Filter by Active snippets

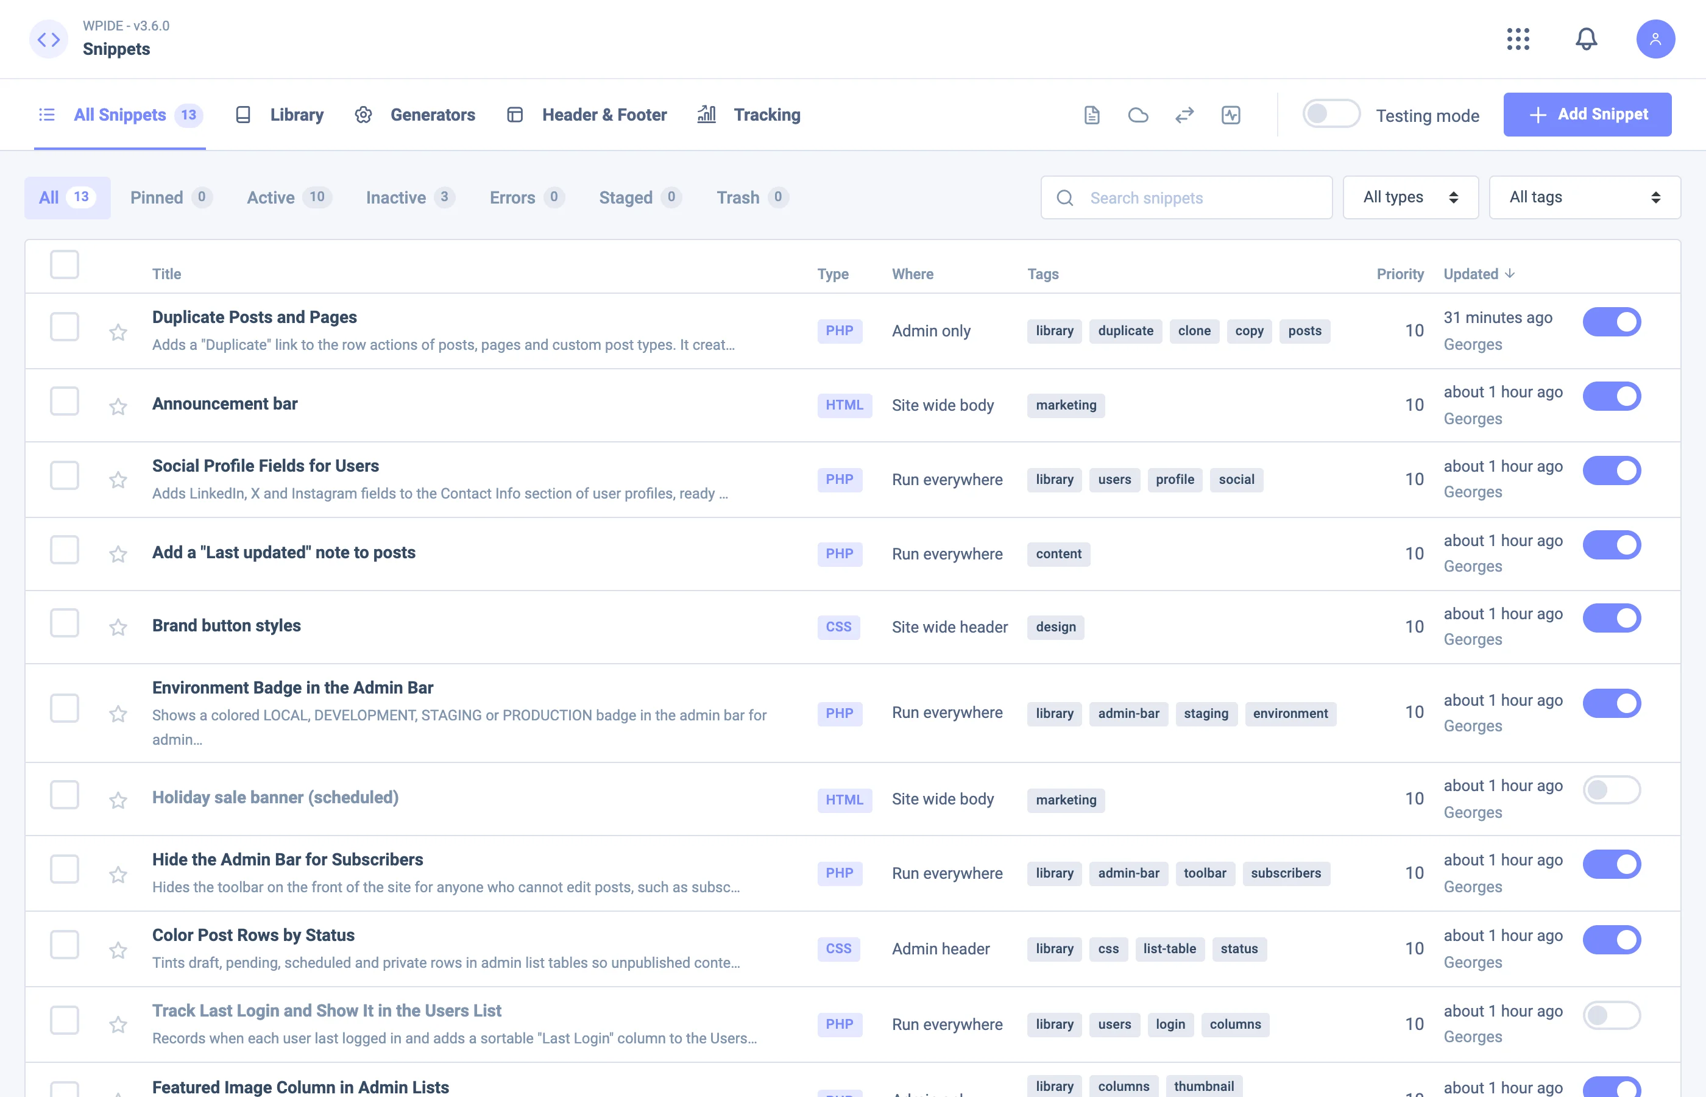[289, 197]
